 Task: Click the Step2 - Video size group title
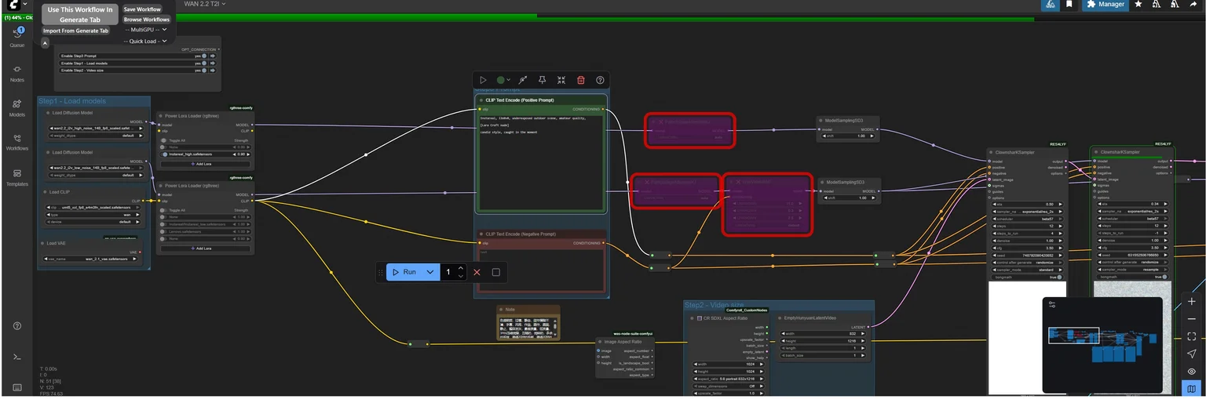[714, 305]
